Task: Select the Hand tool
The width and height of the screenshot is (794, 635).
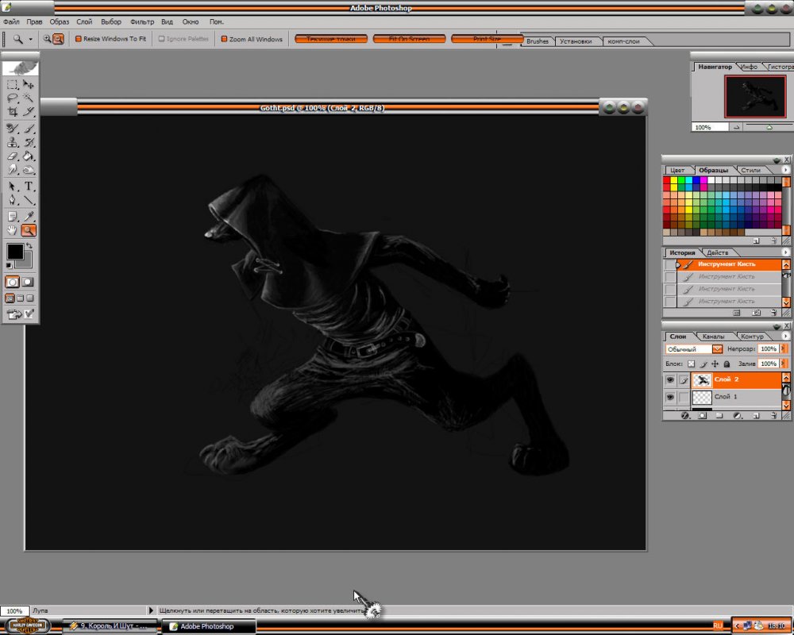Action: pyautogui.click(x=13, y=230)
